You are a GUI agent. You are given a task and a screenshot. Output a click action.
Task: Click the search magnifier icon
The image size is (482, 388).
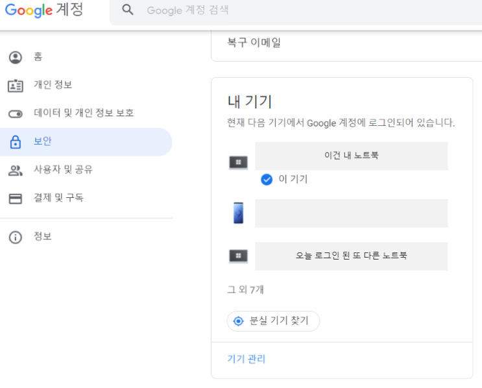click(x=128, y=10)
